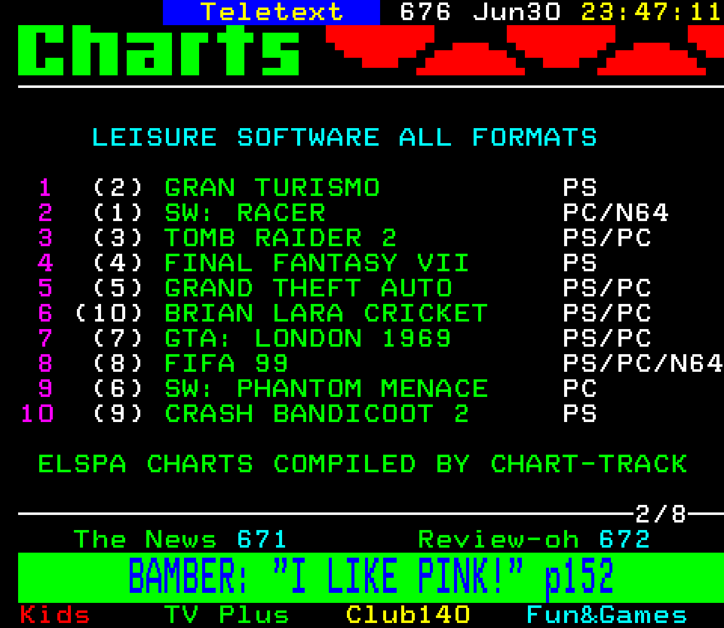Screen dimensions: 724x628
Task: Click the large Charts title
Action: coord(159,50)
